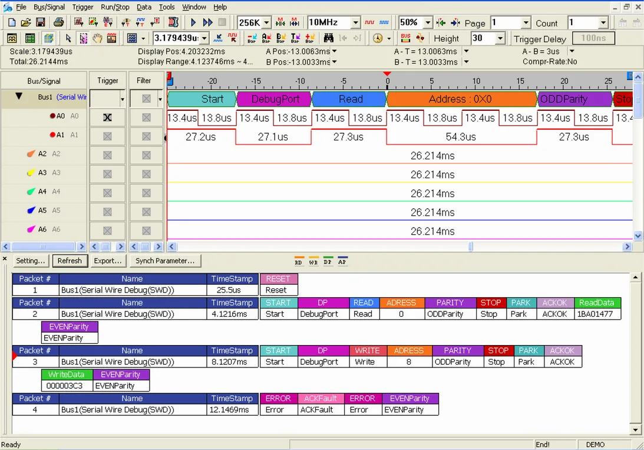Screen dimensions: 644x450
Task: Open the 10MHz sample rate dropdown
Action: [356, 22]
